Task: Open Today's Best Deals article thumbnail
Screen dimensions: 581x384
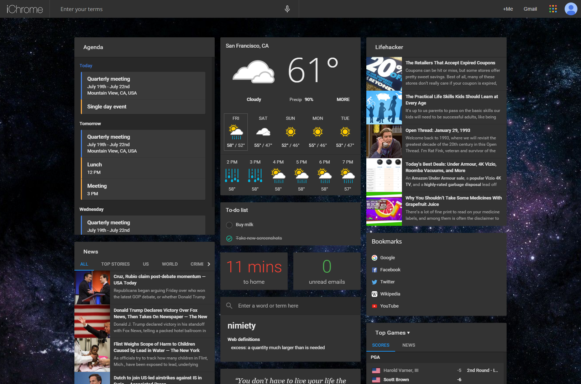Action: [x=384, y=175]
